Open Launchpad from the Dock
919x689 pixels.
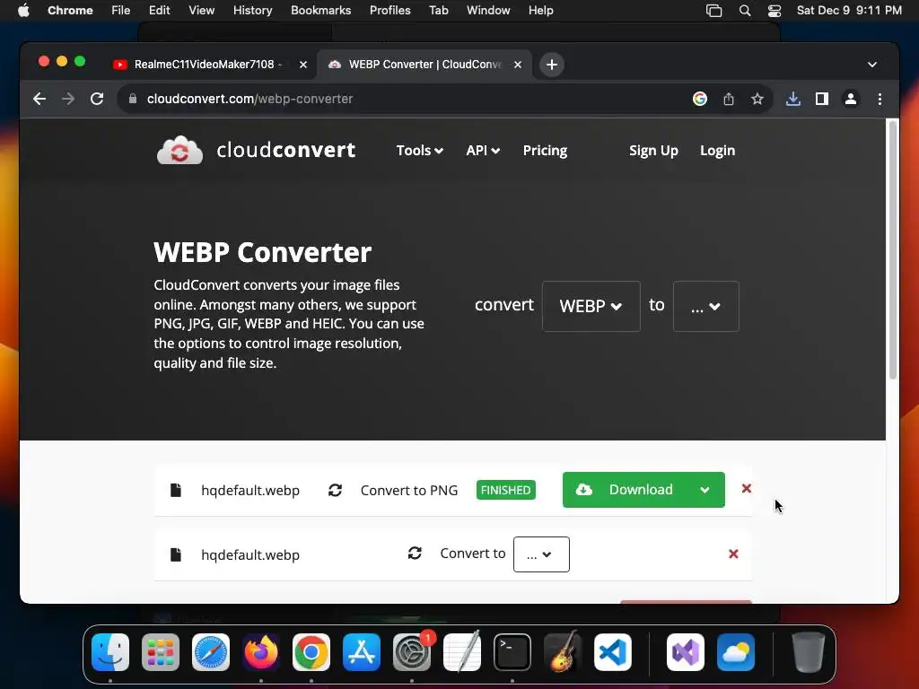pyautogui.click(x=161, y=652)
